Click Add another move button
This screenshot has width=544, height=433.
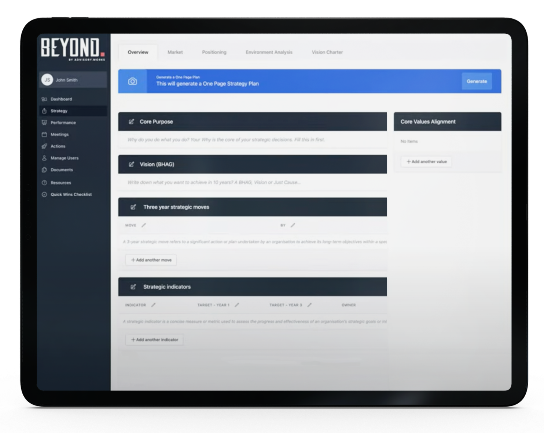[x=151, y=260]
